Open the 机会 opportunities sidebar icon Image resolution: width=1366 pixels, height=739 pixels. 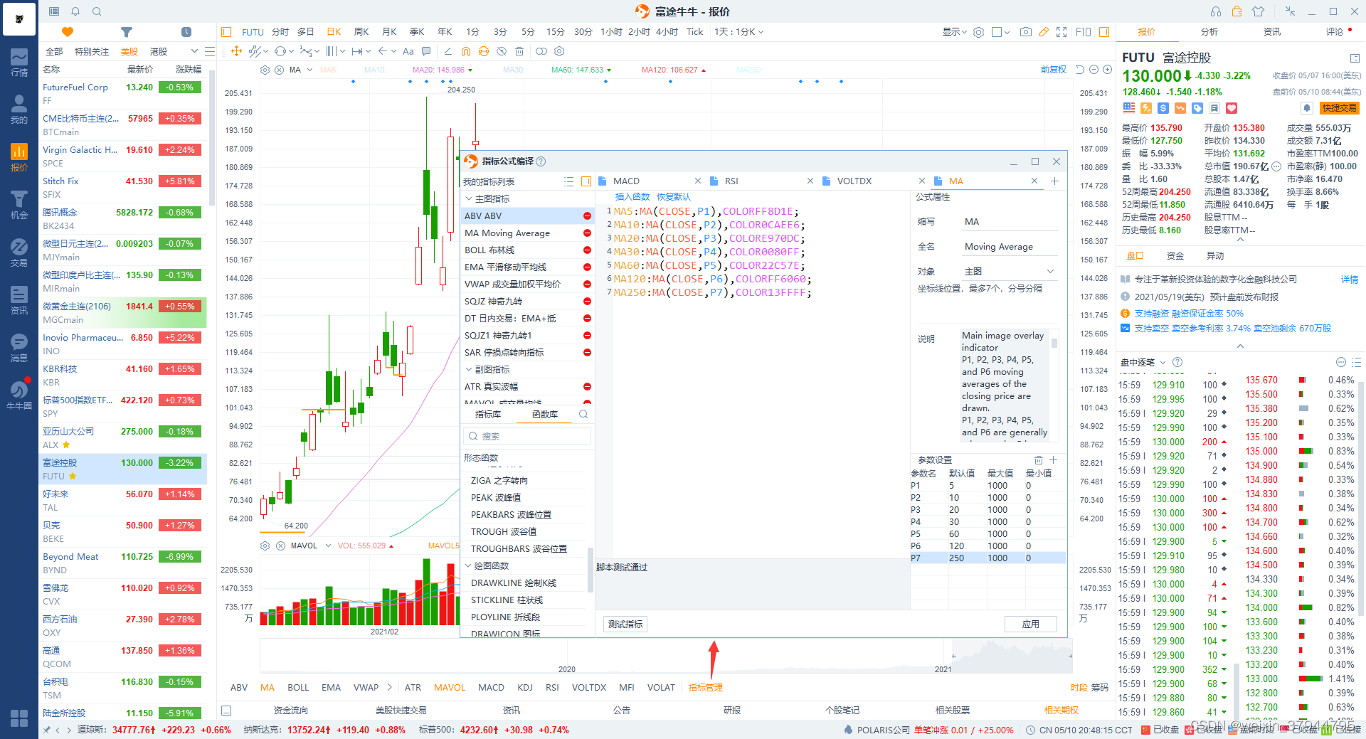pos(19,205)
